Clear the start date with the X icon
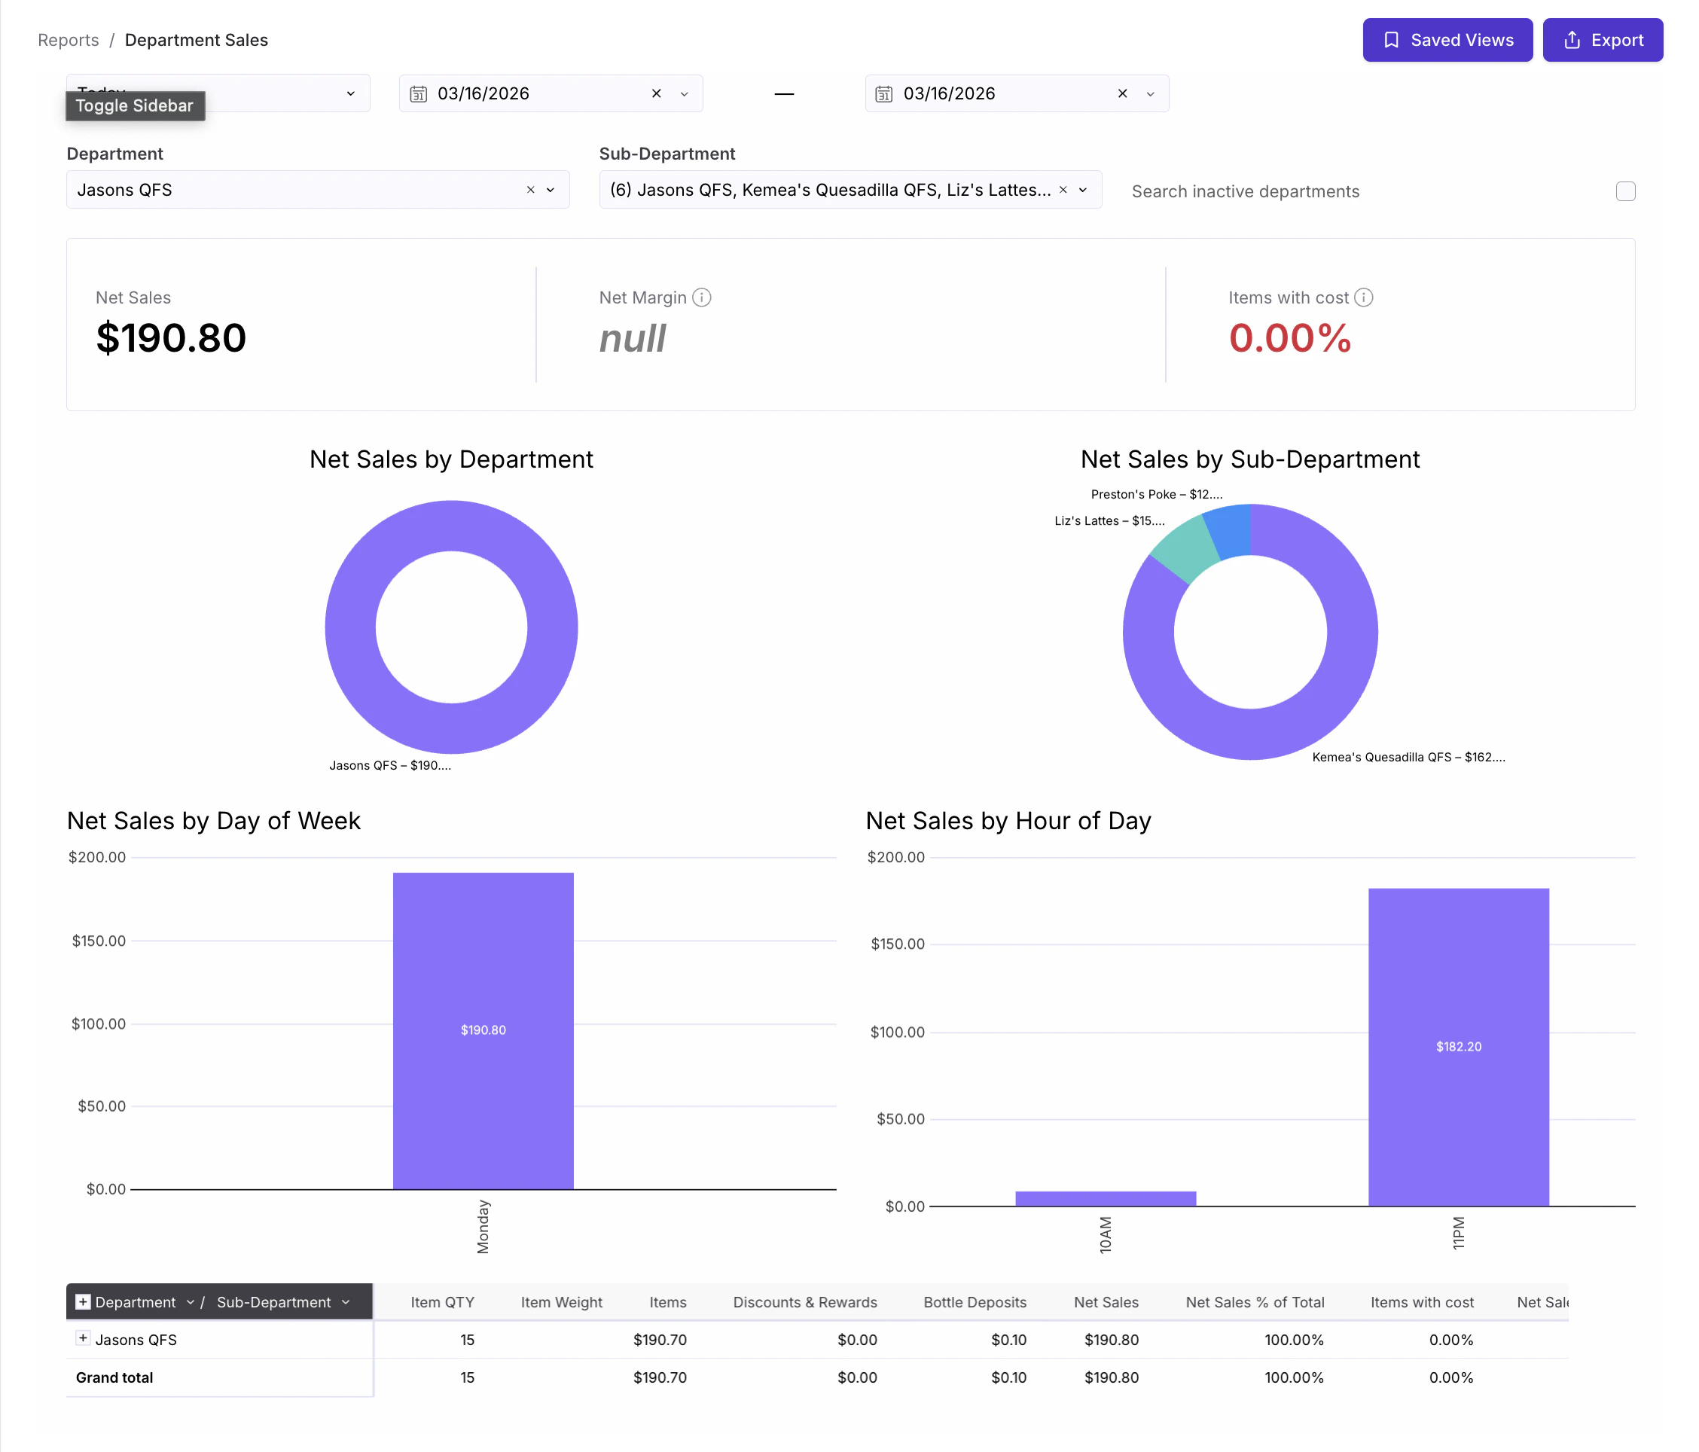This screenshot has width=1699, height=1452. coord(656,93)
